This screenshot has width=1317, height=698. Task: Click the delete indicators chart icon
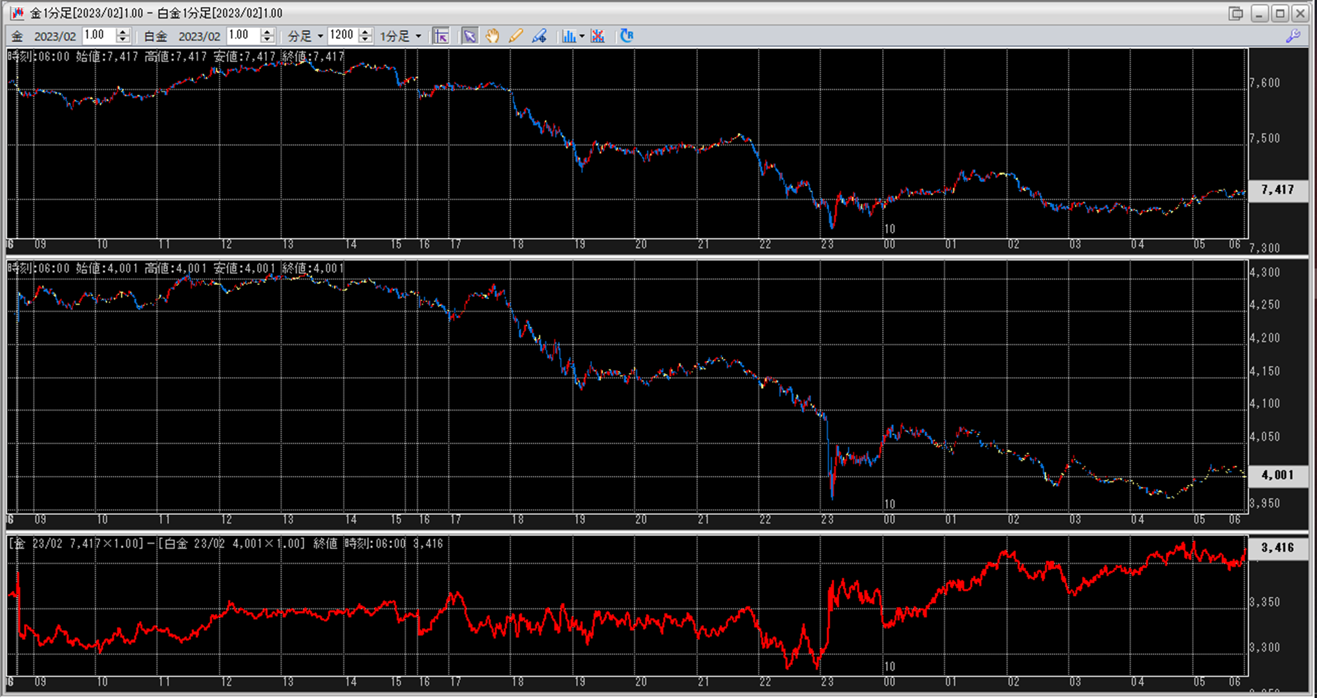(598, 36)
